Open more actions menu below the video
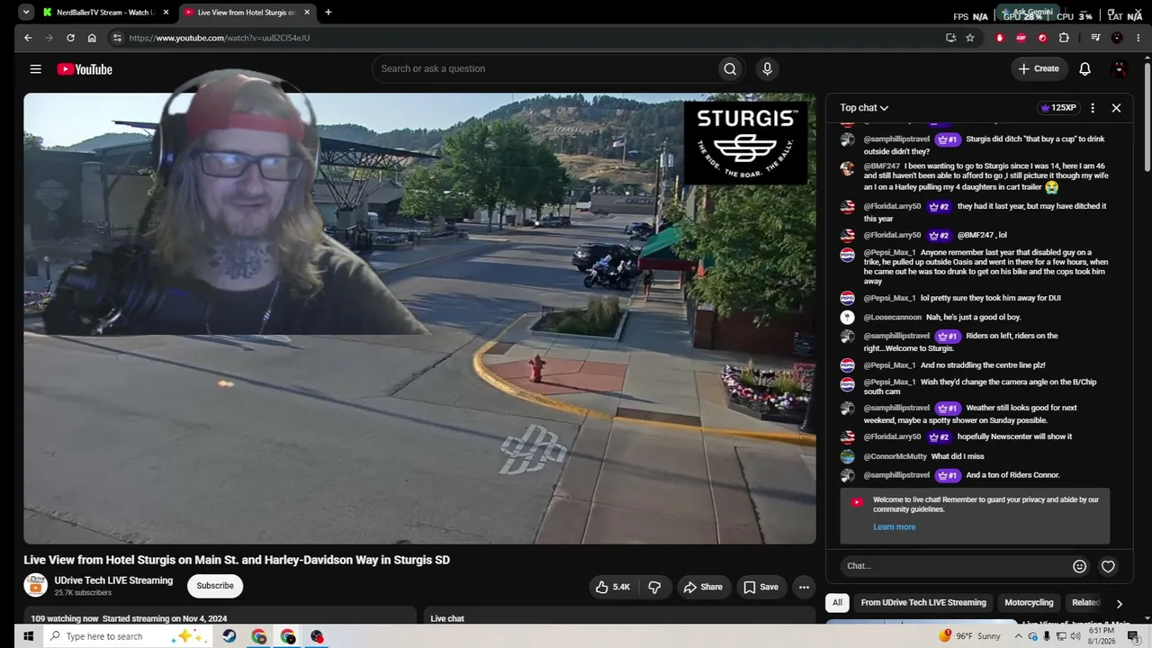This screenshot has width=1152, height=648. (x=804, y=587)
